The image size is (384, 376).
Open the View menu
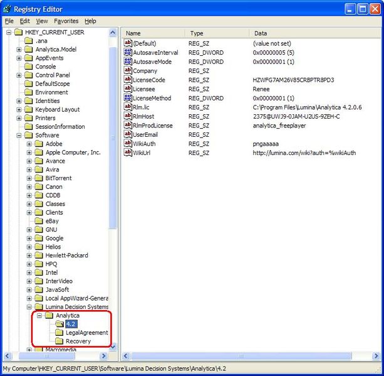pos(42,21)
